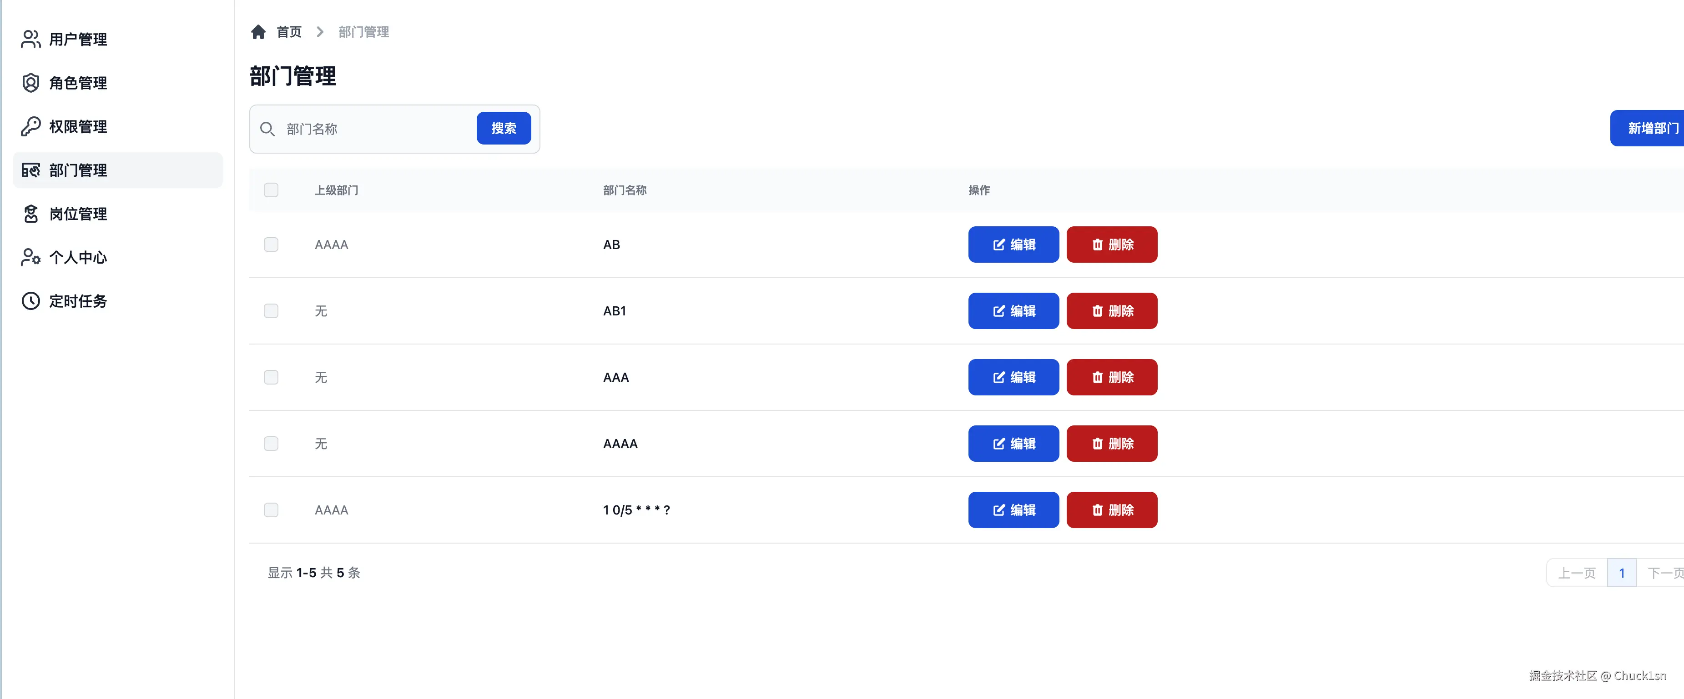Click the key icon for 权限管理
This screenshot has width=1684, height=699.
30,127
